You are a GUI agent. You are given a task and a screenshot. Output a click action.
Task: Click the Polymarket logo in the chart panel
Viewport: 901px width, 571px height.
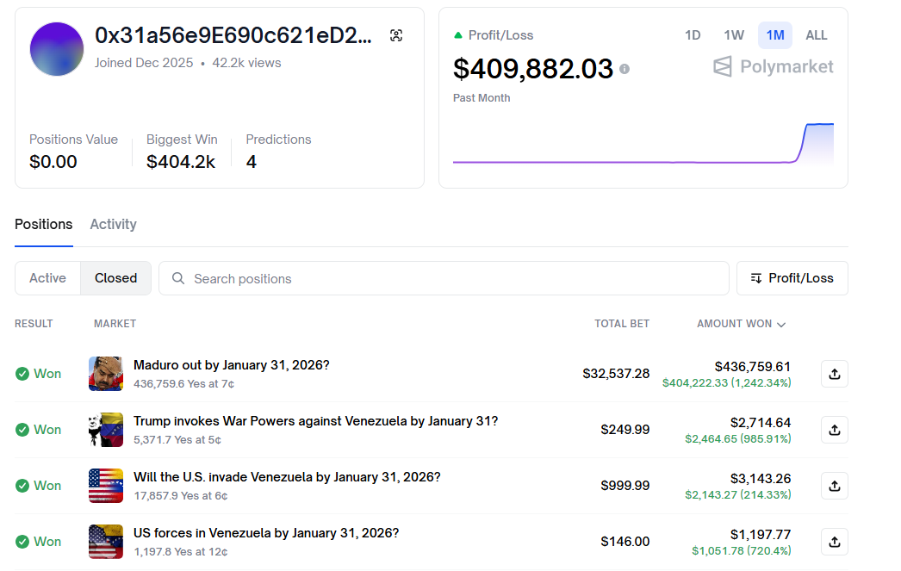[x=773, y=66]
